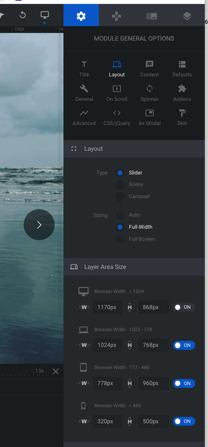The image size is (208, 447).
Task: Click the undo arrow icon
Action: click(x=22, y=15)
